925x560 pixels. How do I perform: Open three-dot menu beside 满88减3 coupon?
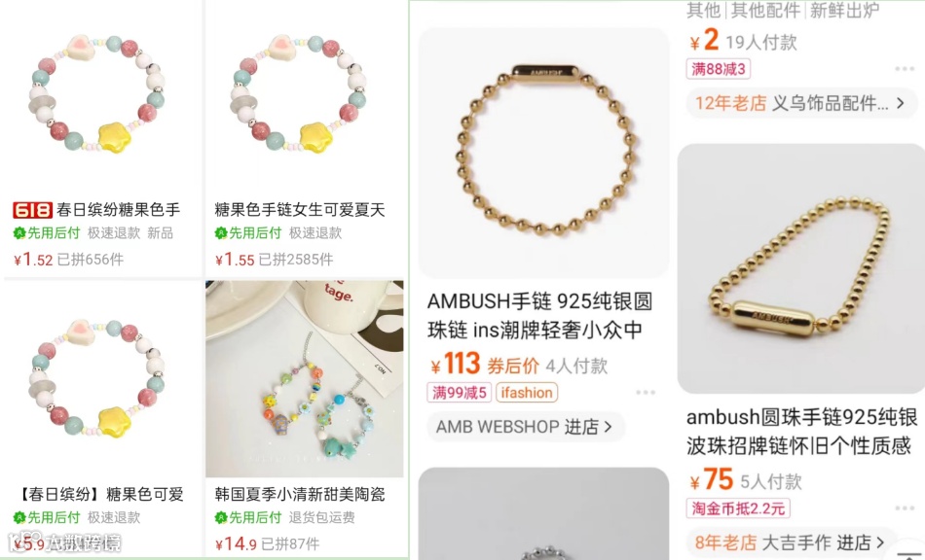[904, 69]
